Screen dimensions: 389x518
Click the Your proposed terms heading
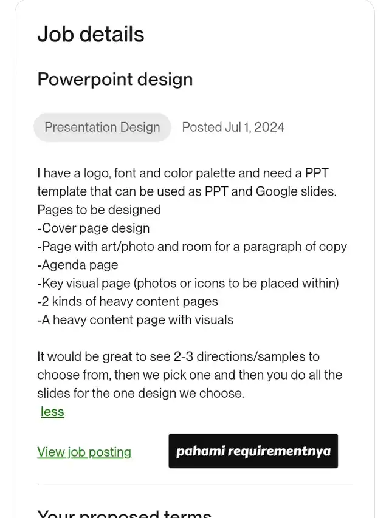(124, 513)
